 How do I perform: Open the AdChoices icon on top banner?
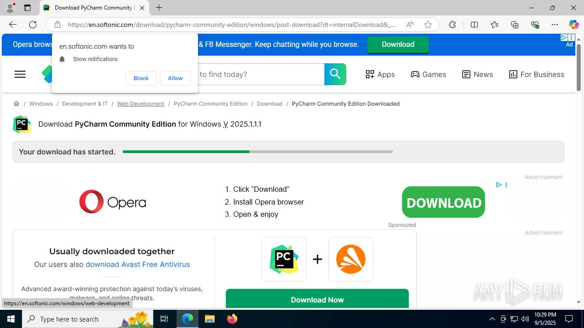tap(564, 38)
